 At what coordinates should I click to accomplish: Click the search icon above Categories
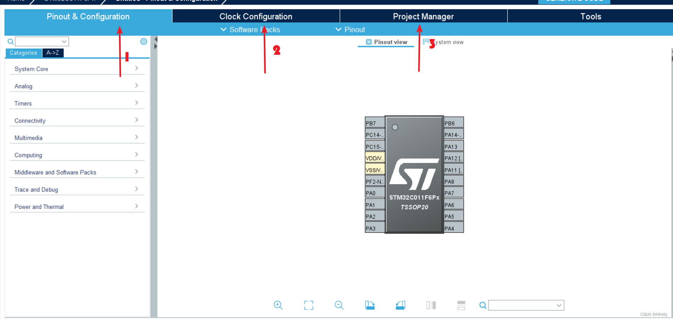click(11, 41)
